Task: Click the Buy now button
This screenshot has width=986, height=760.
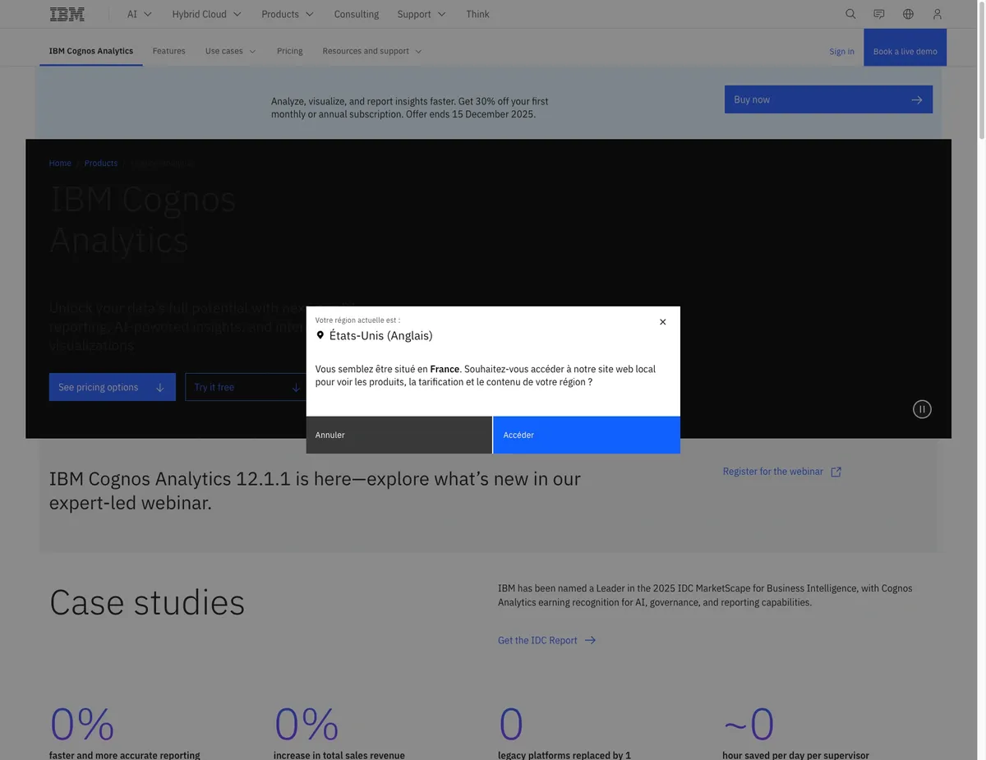Action: (828, 99)
